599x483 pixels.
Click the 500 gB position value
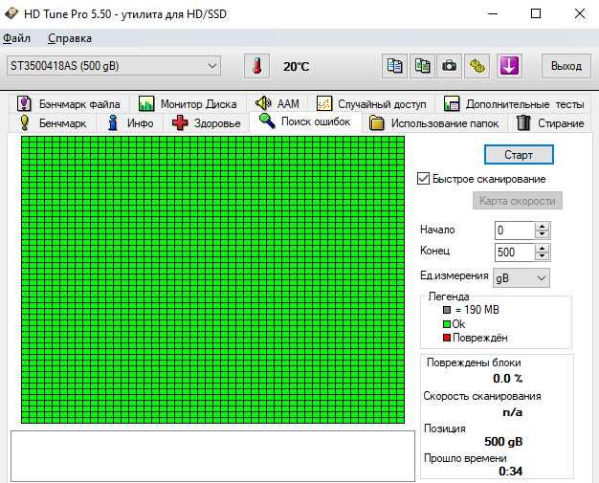503,441
